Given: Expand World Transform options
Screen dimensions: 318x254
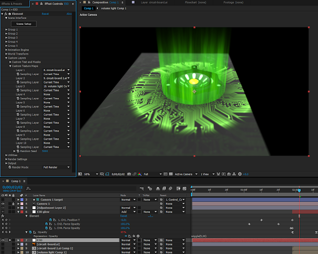Looking at the screenshot, I should (6, 54).
